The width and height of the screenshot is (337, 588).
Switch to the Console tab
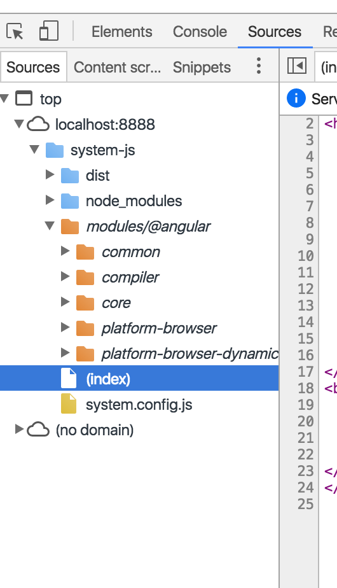pyautogui.click(x=200, y=32)
